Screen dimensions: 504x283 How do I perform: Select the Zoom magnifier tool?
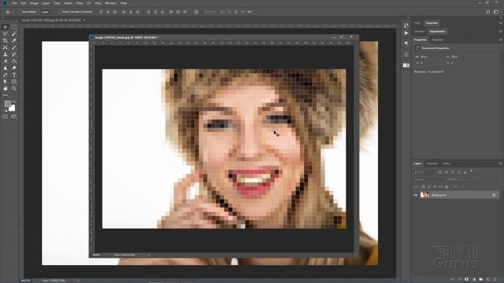14,88
